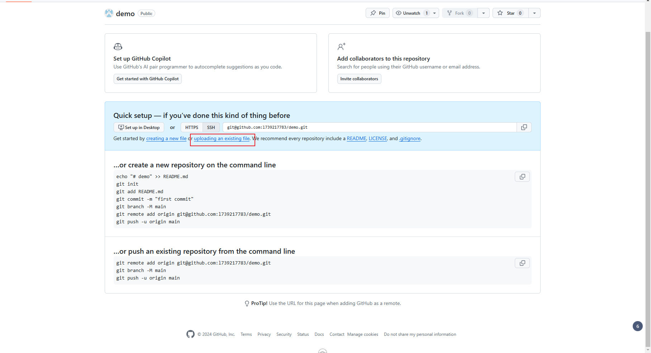651x353 pixels.
Task: Open the Unwatch notification options dropdown
Action: (x=434, y=13)
